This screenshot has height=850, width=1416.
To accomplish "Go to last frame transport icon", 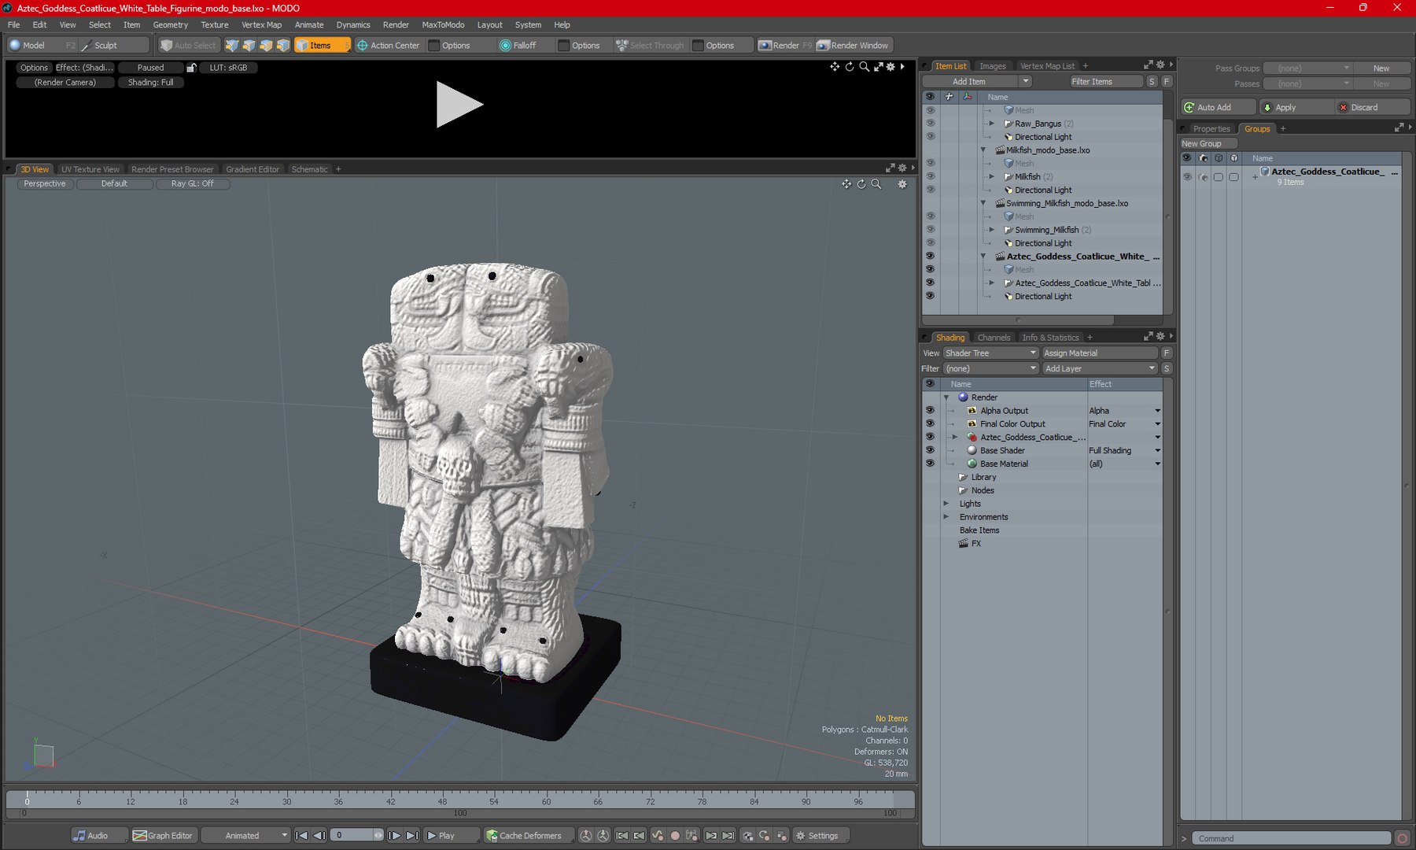I will [412, 836].
